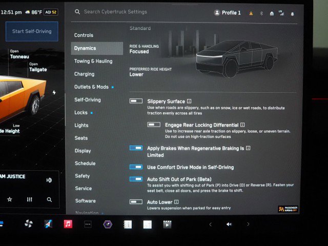Launch the navigation arrow app

pyautogui.click(x=48, y=224)
